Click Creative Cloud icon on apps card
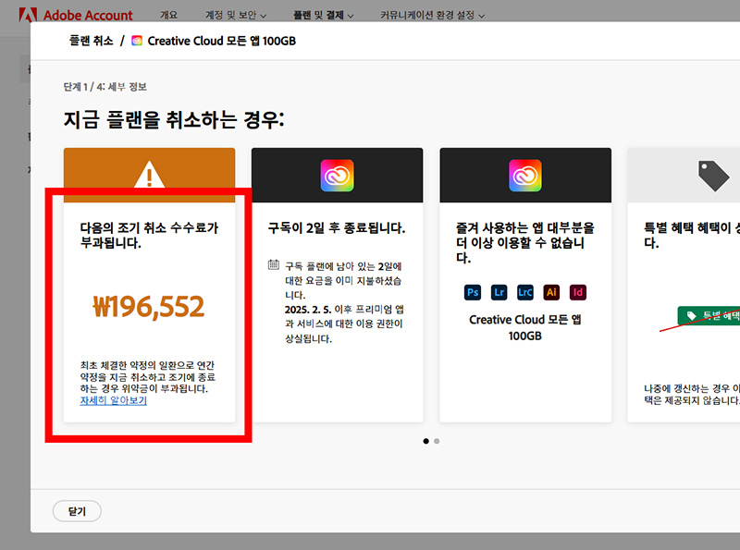 tap(525, 176)
